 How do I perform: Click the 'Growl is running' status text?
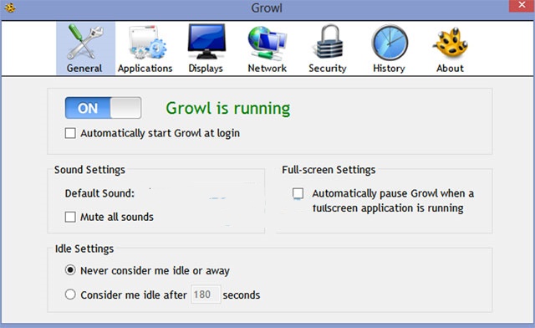(228, 108)
